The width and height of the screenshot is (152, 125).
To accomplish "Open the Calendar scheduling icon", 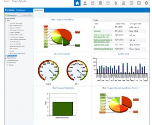I will coord(93,3).
